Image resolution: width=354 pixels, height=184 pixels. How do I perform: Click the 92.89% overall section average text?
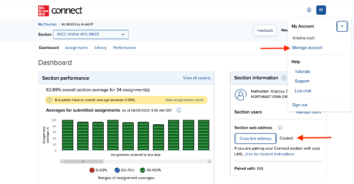[x=98, y=90]
